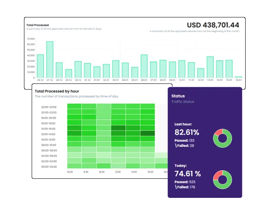Click the 40,000 y-axis label
Screen dimensions: 270x201
tap(31, 56)
